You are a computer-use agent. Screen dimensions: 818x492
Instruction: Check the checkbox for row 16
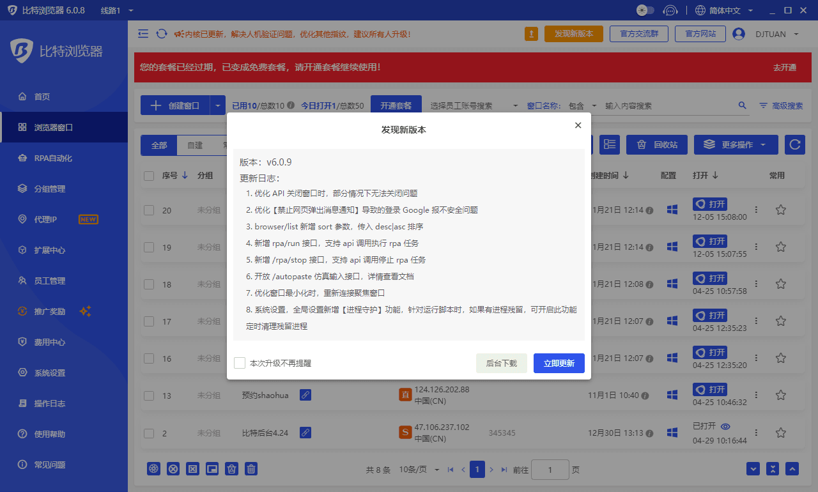pyautogui.click(x=149, y=358)
